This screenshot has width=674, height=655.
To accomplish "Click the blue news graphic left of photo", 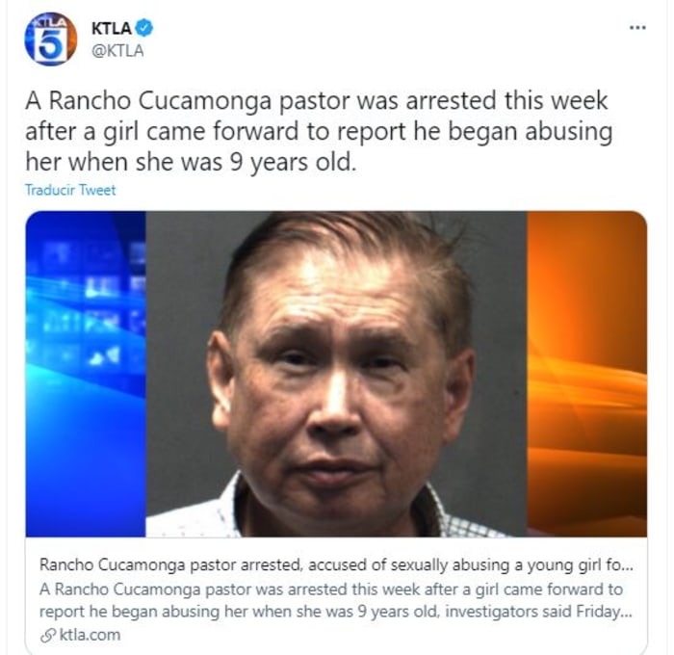I will pyautogui.click(x=86, y=374).
